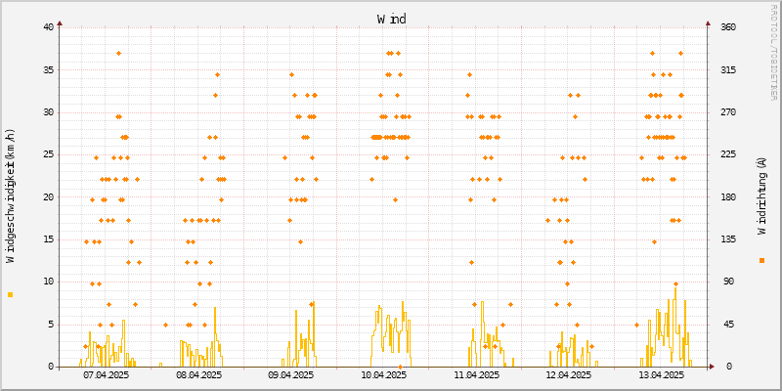Screen dimensions: 782x391
Task: Click the 20 tick on left axis
Action: tap(48, 196)
